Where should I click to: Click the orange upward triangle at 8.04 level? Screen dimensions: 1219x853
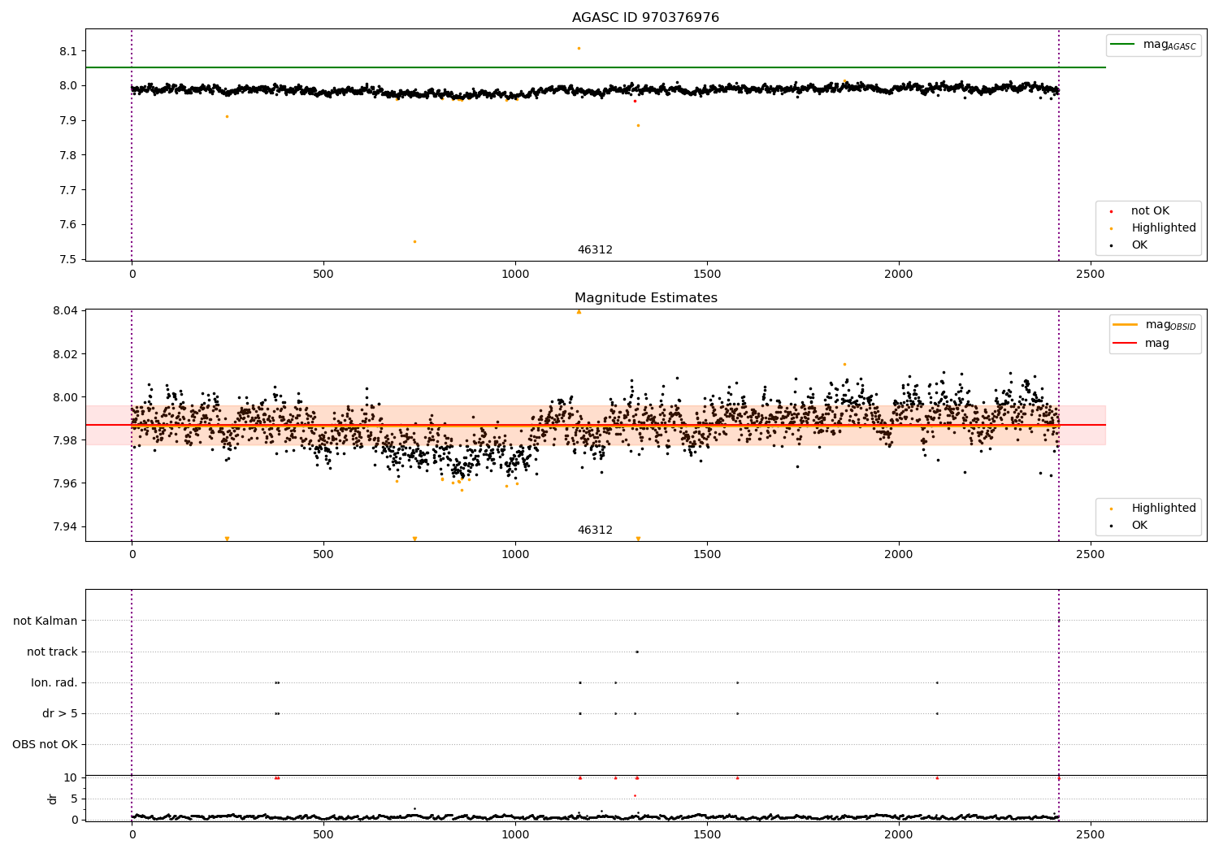(579, 311)
